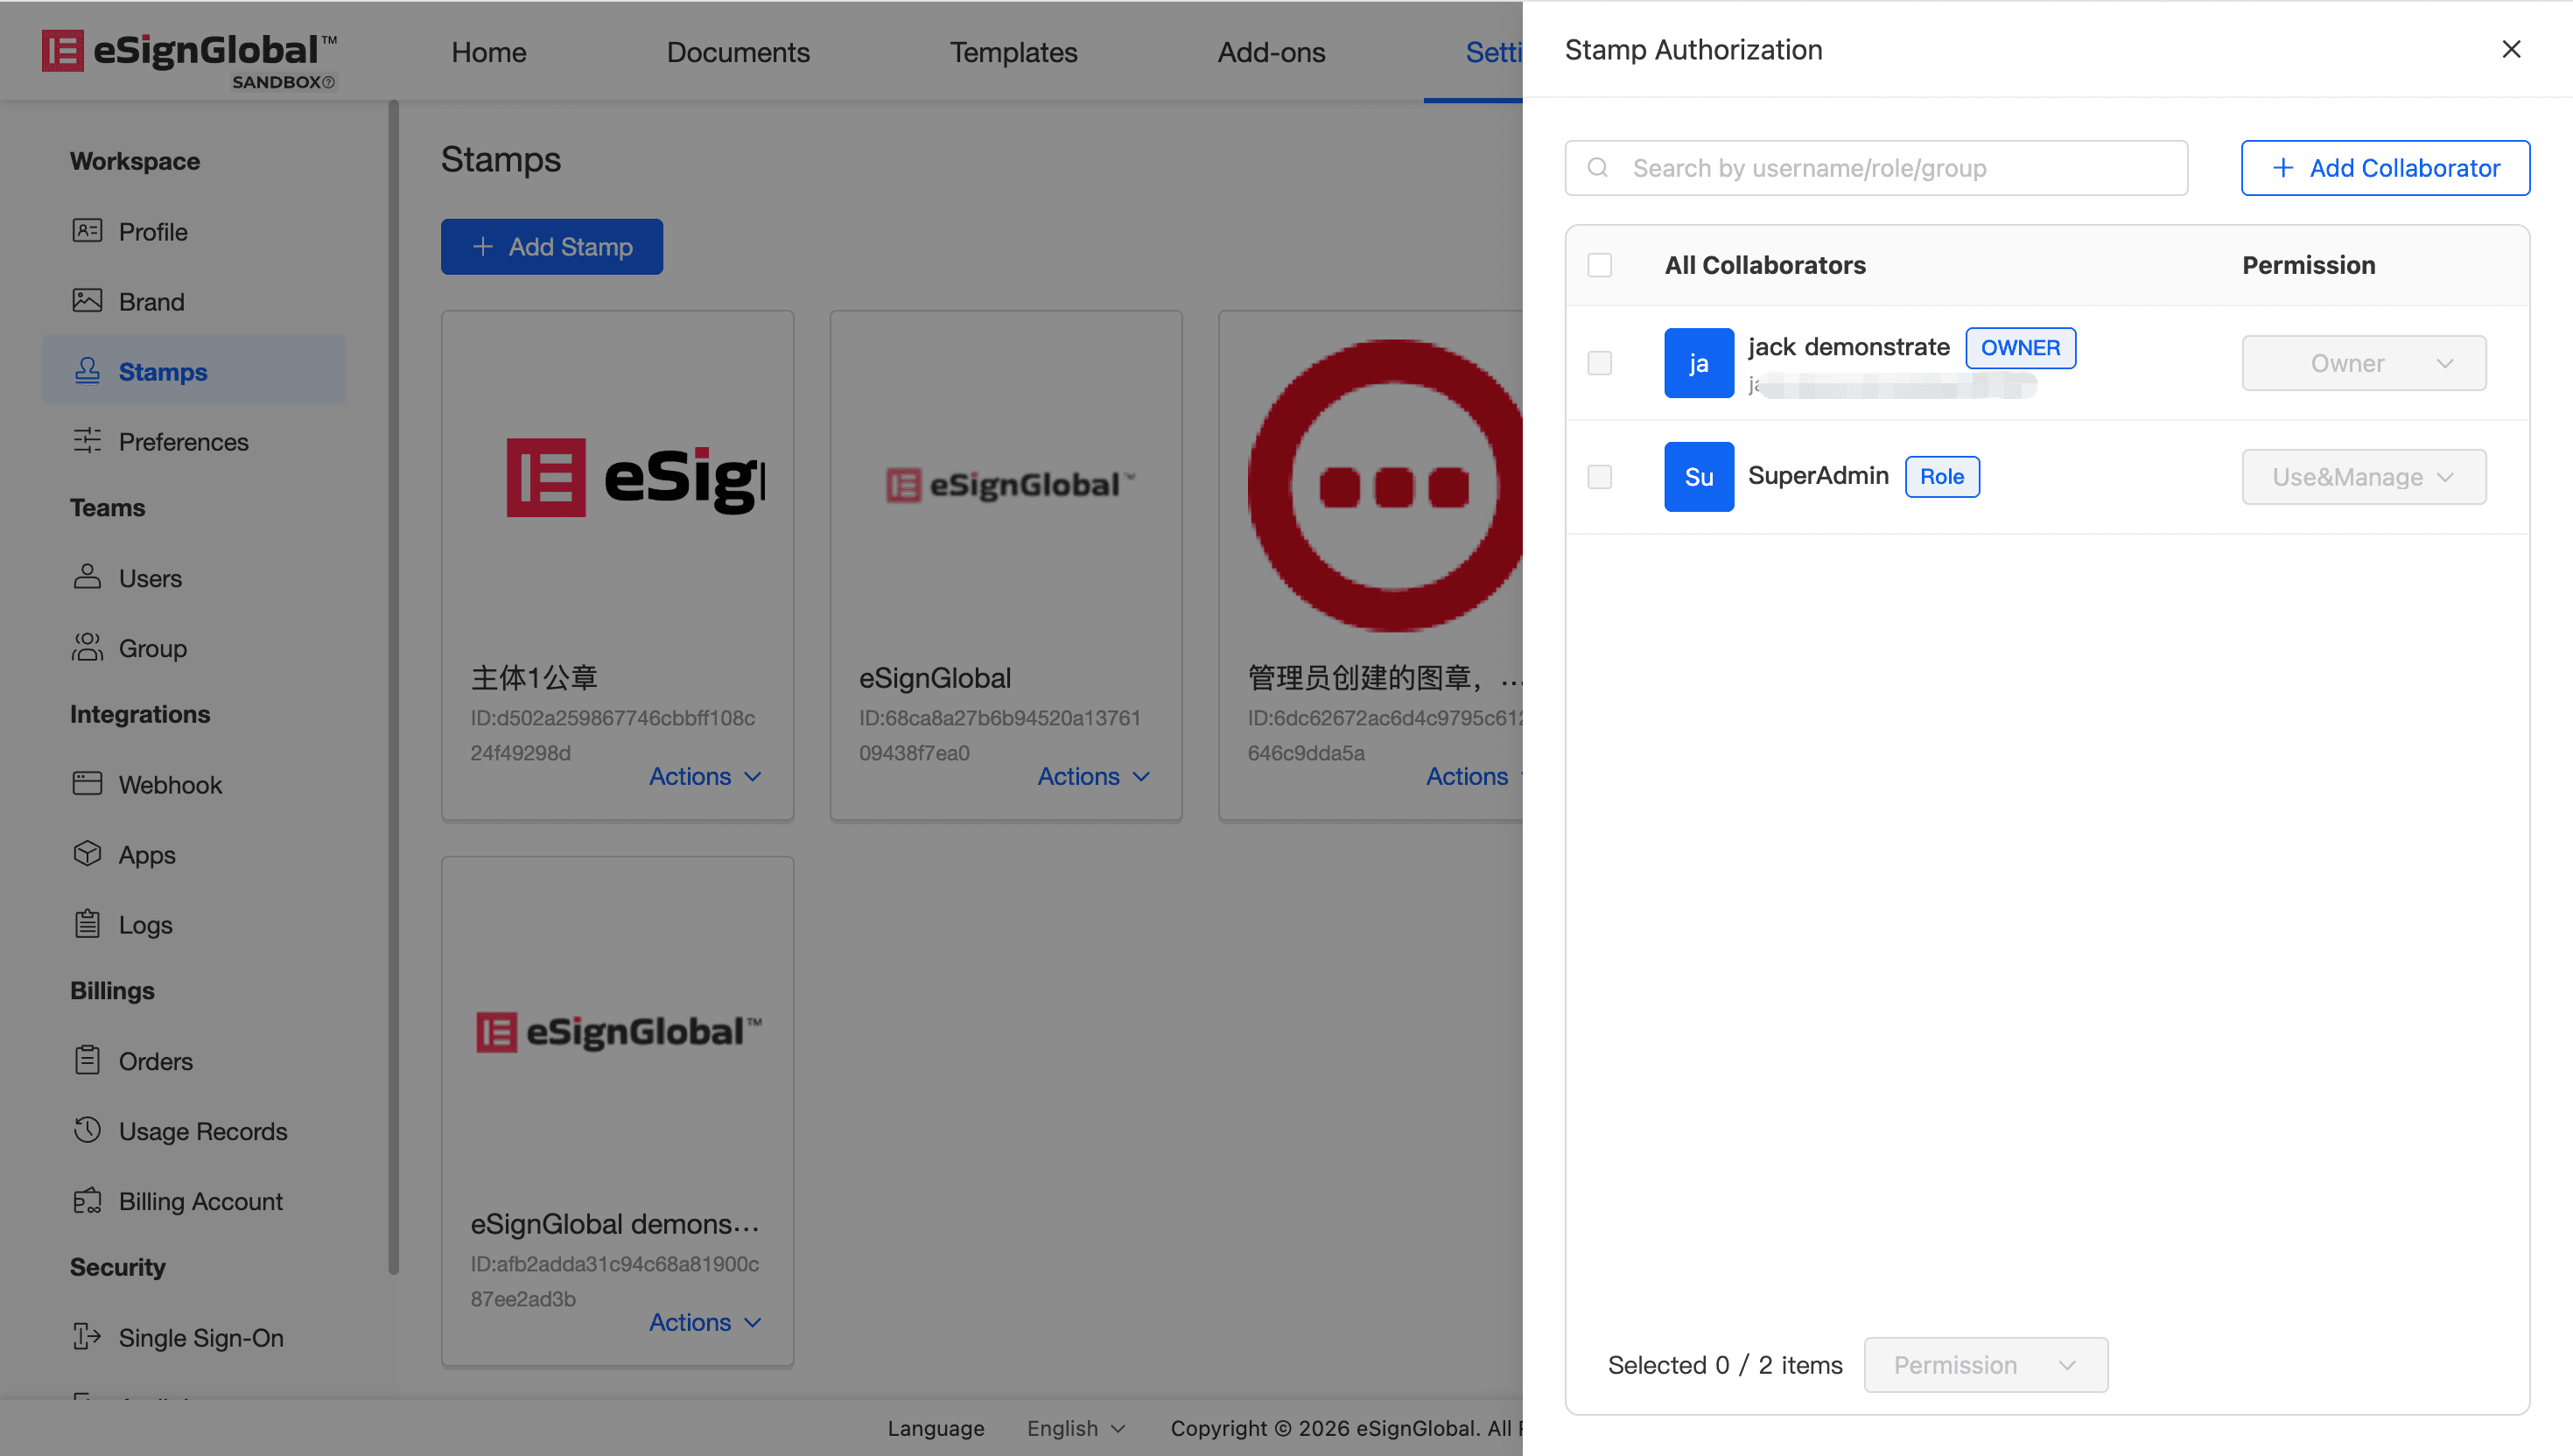Click the Add Collaborator button
The width and height of the screenshot is (2573, 1456).
tap(2385, 168)
